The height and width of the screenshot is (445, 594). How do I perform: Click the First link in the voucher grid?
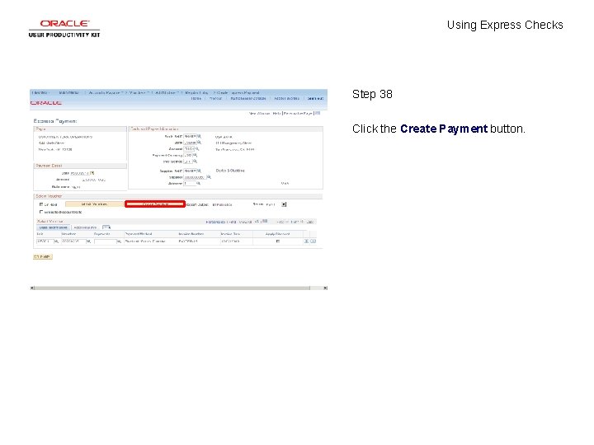[x=280, y=222]
